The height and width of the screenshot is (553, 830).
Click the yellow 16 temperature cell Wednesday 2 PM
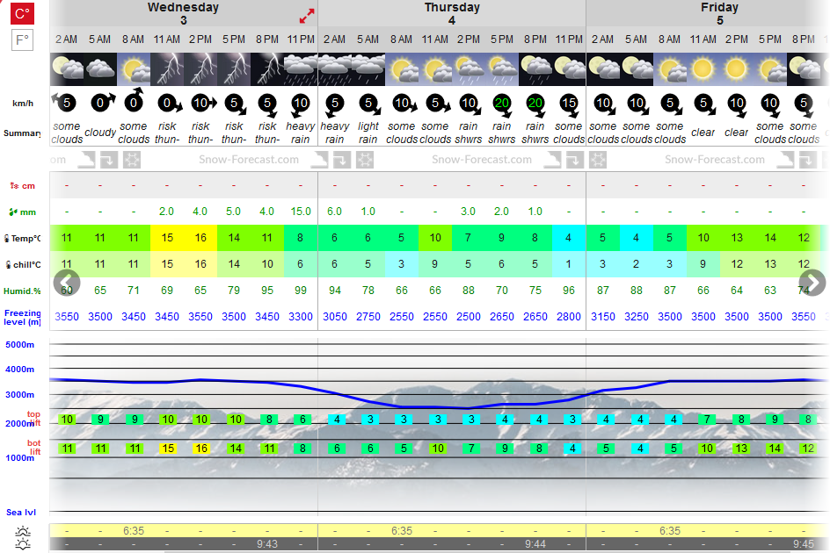200,238
